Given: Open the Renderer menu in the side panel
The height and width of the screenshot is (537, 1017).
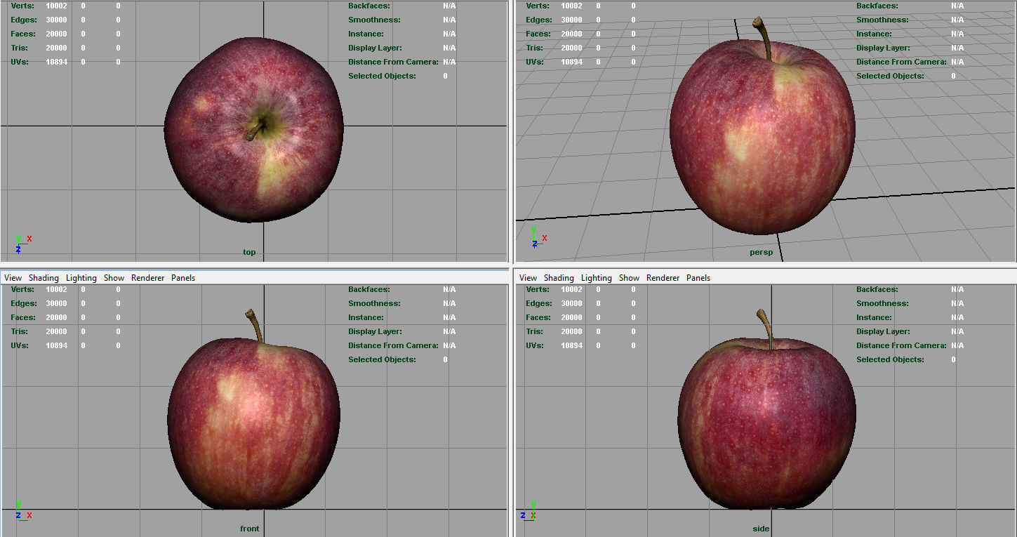Looking at the screenshot, I should (x=663, y=278).
